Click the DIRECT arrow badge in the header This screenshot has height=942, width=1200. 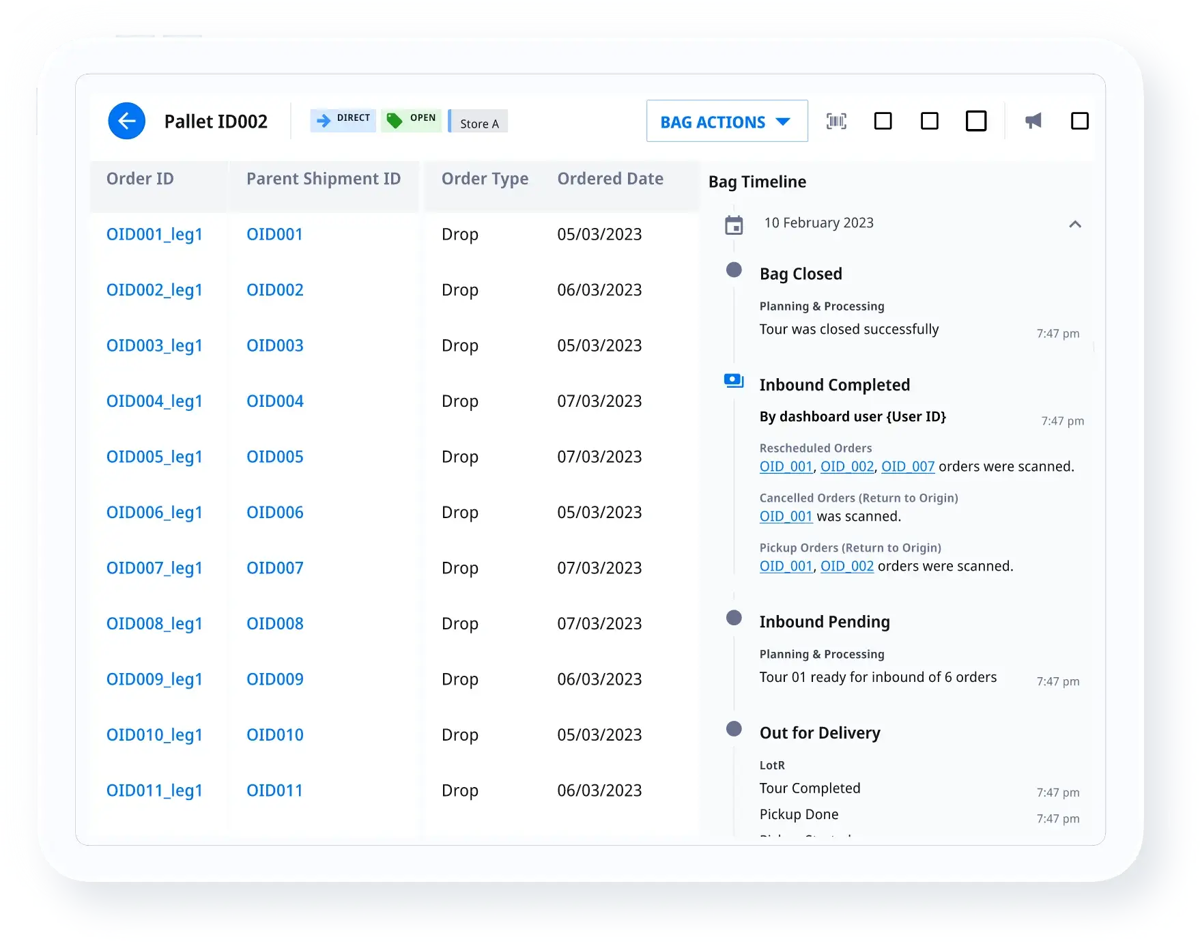pos(343,119)
